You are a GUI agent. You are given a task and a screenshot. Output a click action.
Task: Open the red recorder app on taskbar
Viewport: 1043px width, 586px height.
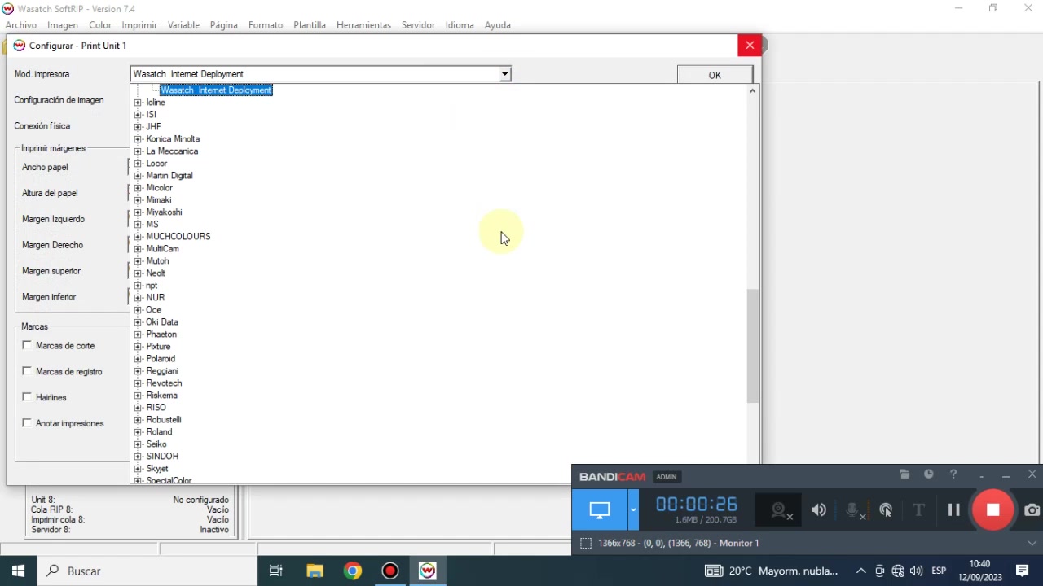click(x=389, y=571)
